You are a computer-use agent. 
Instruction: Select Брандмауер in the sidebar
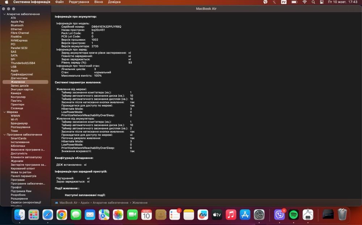(x=19, y=123)
